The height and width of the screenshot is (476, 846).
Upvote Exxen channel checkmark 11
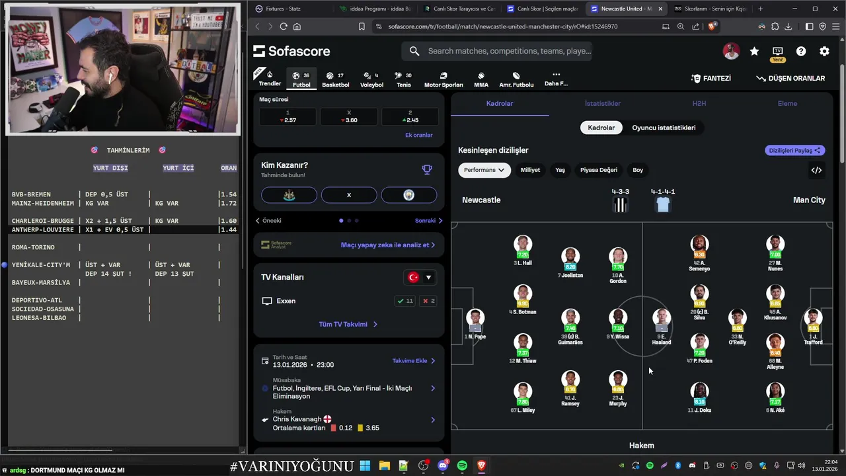coord(404,301)
